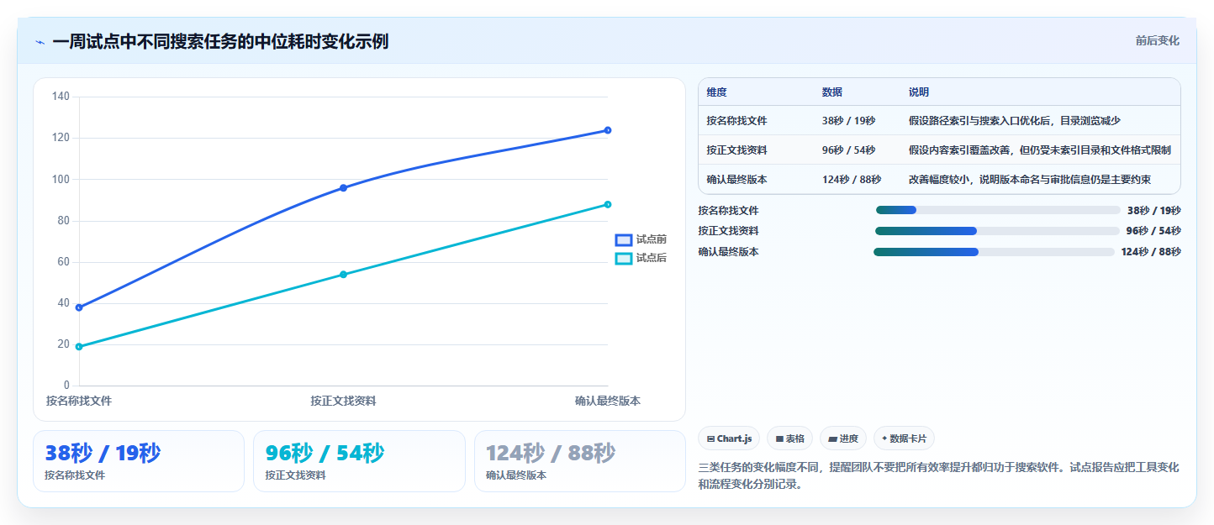Click table cell 按名称找文件
This screenshot has width=1214, height=525.
737,121
